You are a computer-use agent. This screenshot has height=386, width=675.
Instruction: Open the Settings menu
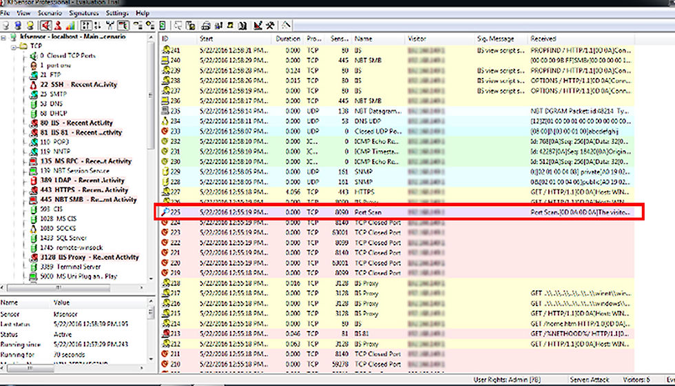[x=117, y=13]
